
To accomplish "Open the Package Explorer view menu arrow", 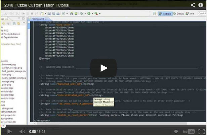I will 24,23.
